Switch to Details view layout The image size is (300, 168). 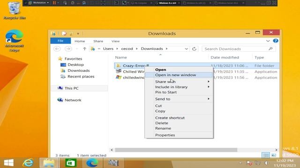(266, 155)
